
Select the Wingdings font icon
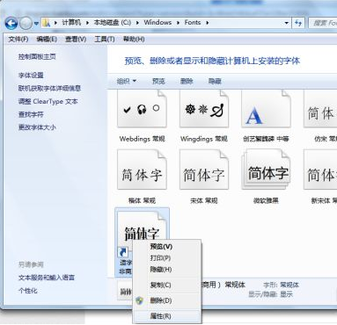204,110
